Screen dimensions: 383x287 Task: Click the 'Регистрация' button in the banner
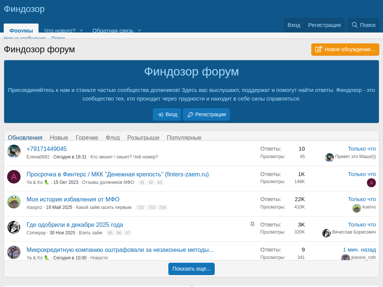point(206,114)
